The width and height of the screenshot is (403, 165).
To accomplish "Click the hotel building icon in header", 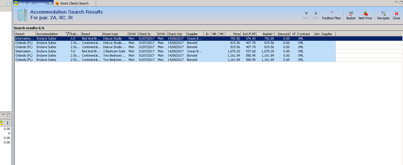I will (x=22, y=15).
